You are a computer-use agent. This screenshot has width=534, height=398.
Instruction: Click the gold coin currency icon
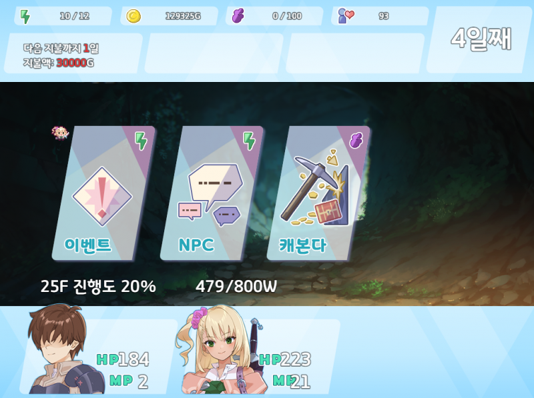(133, 16)
